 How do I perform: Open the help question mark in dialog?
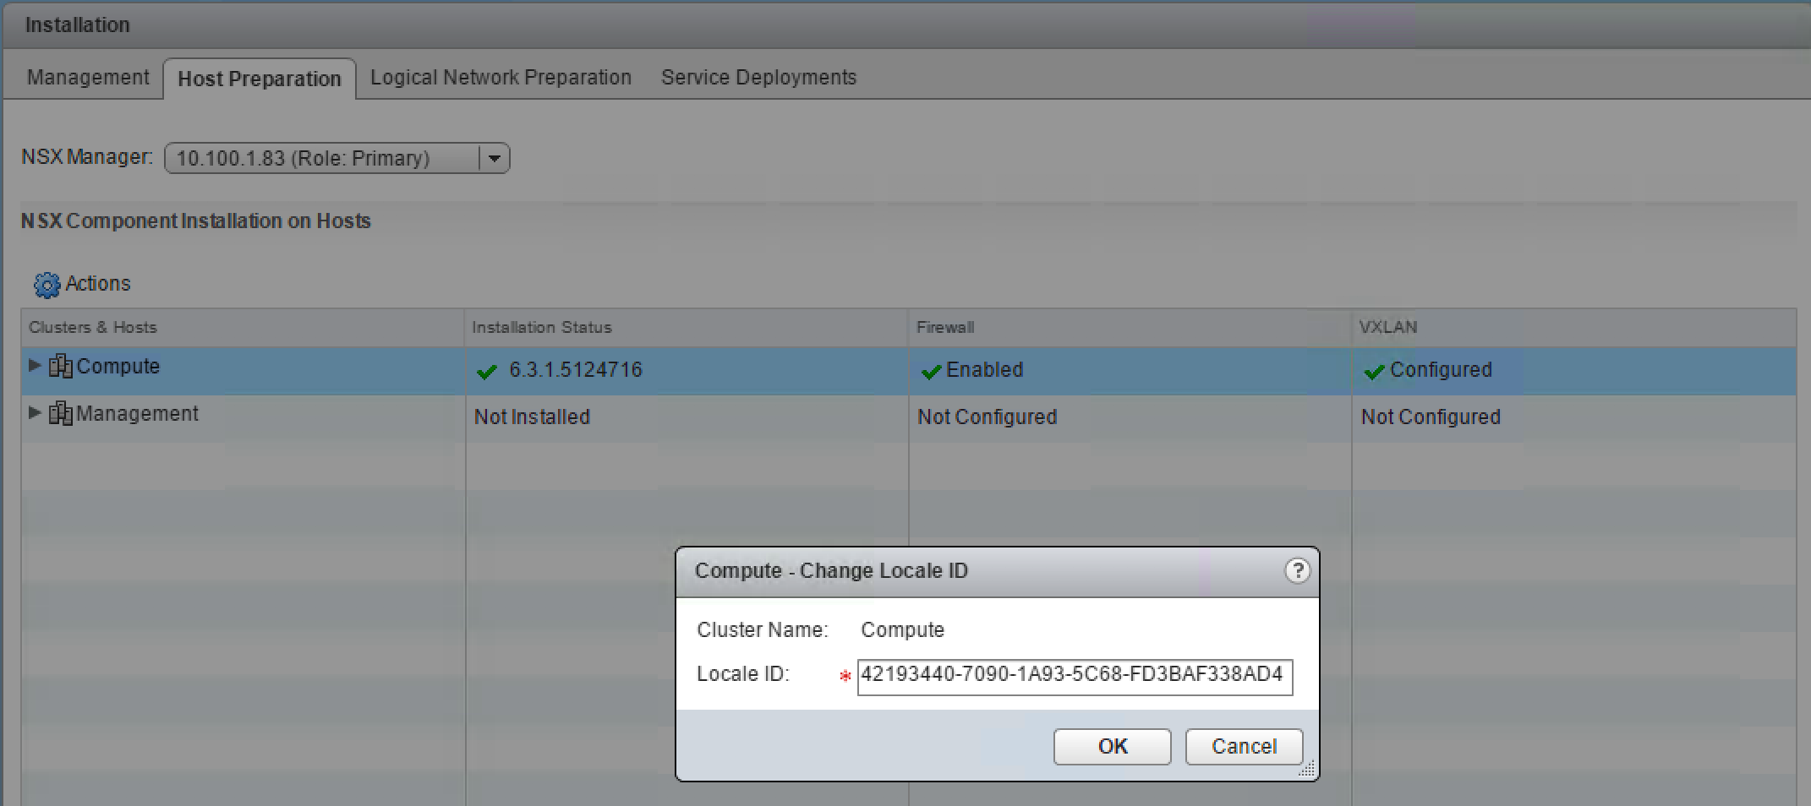pos(1297,571)
